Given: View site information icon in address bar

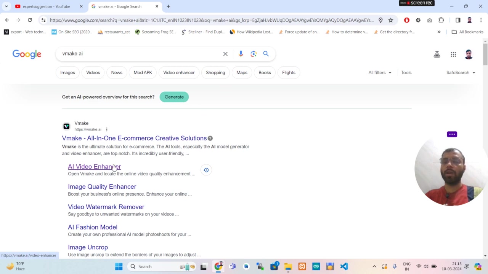Looking at the screenshot, I should click(43, 20).
